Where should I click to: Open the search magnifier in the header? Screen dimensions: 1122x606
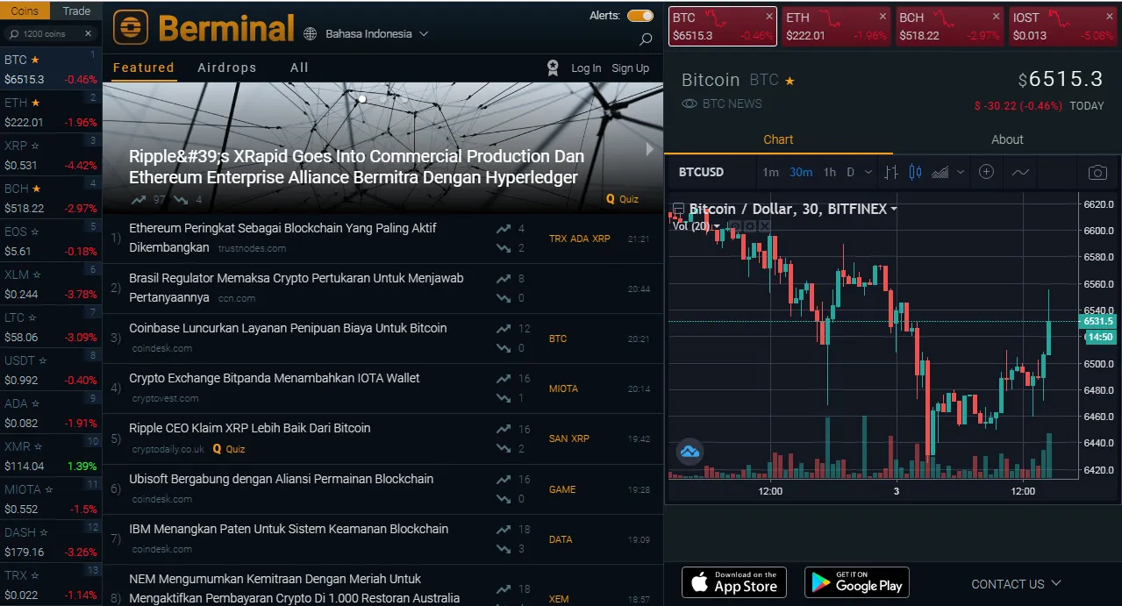coord(646,39)
